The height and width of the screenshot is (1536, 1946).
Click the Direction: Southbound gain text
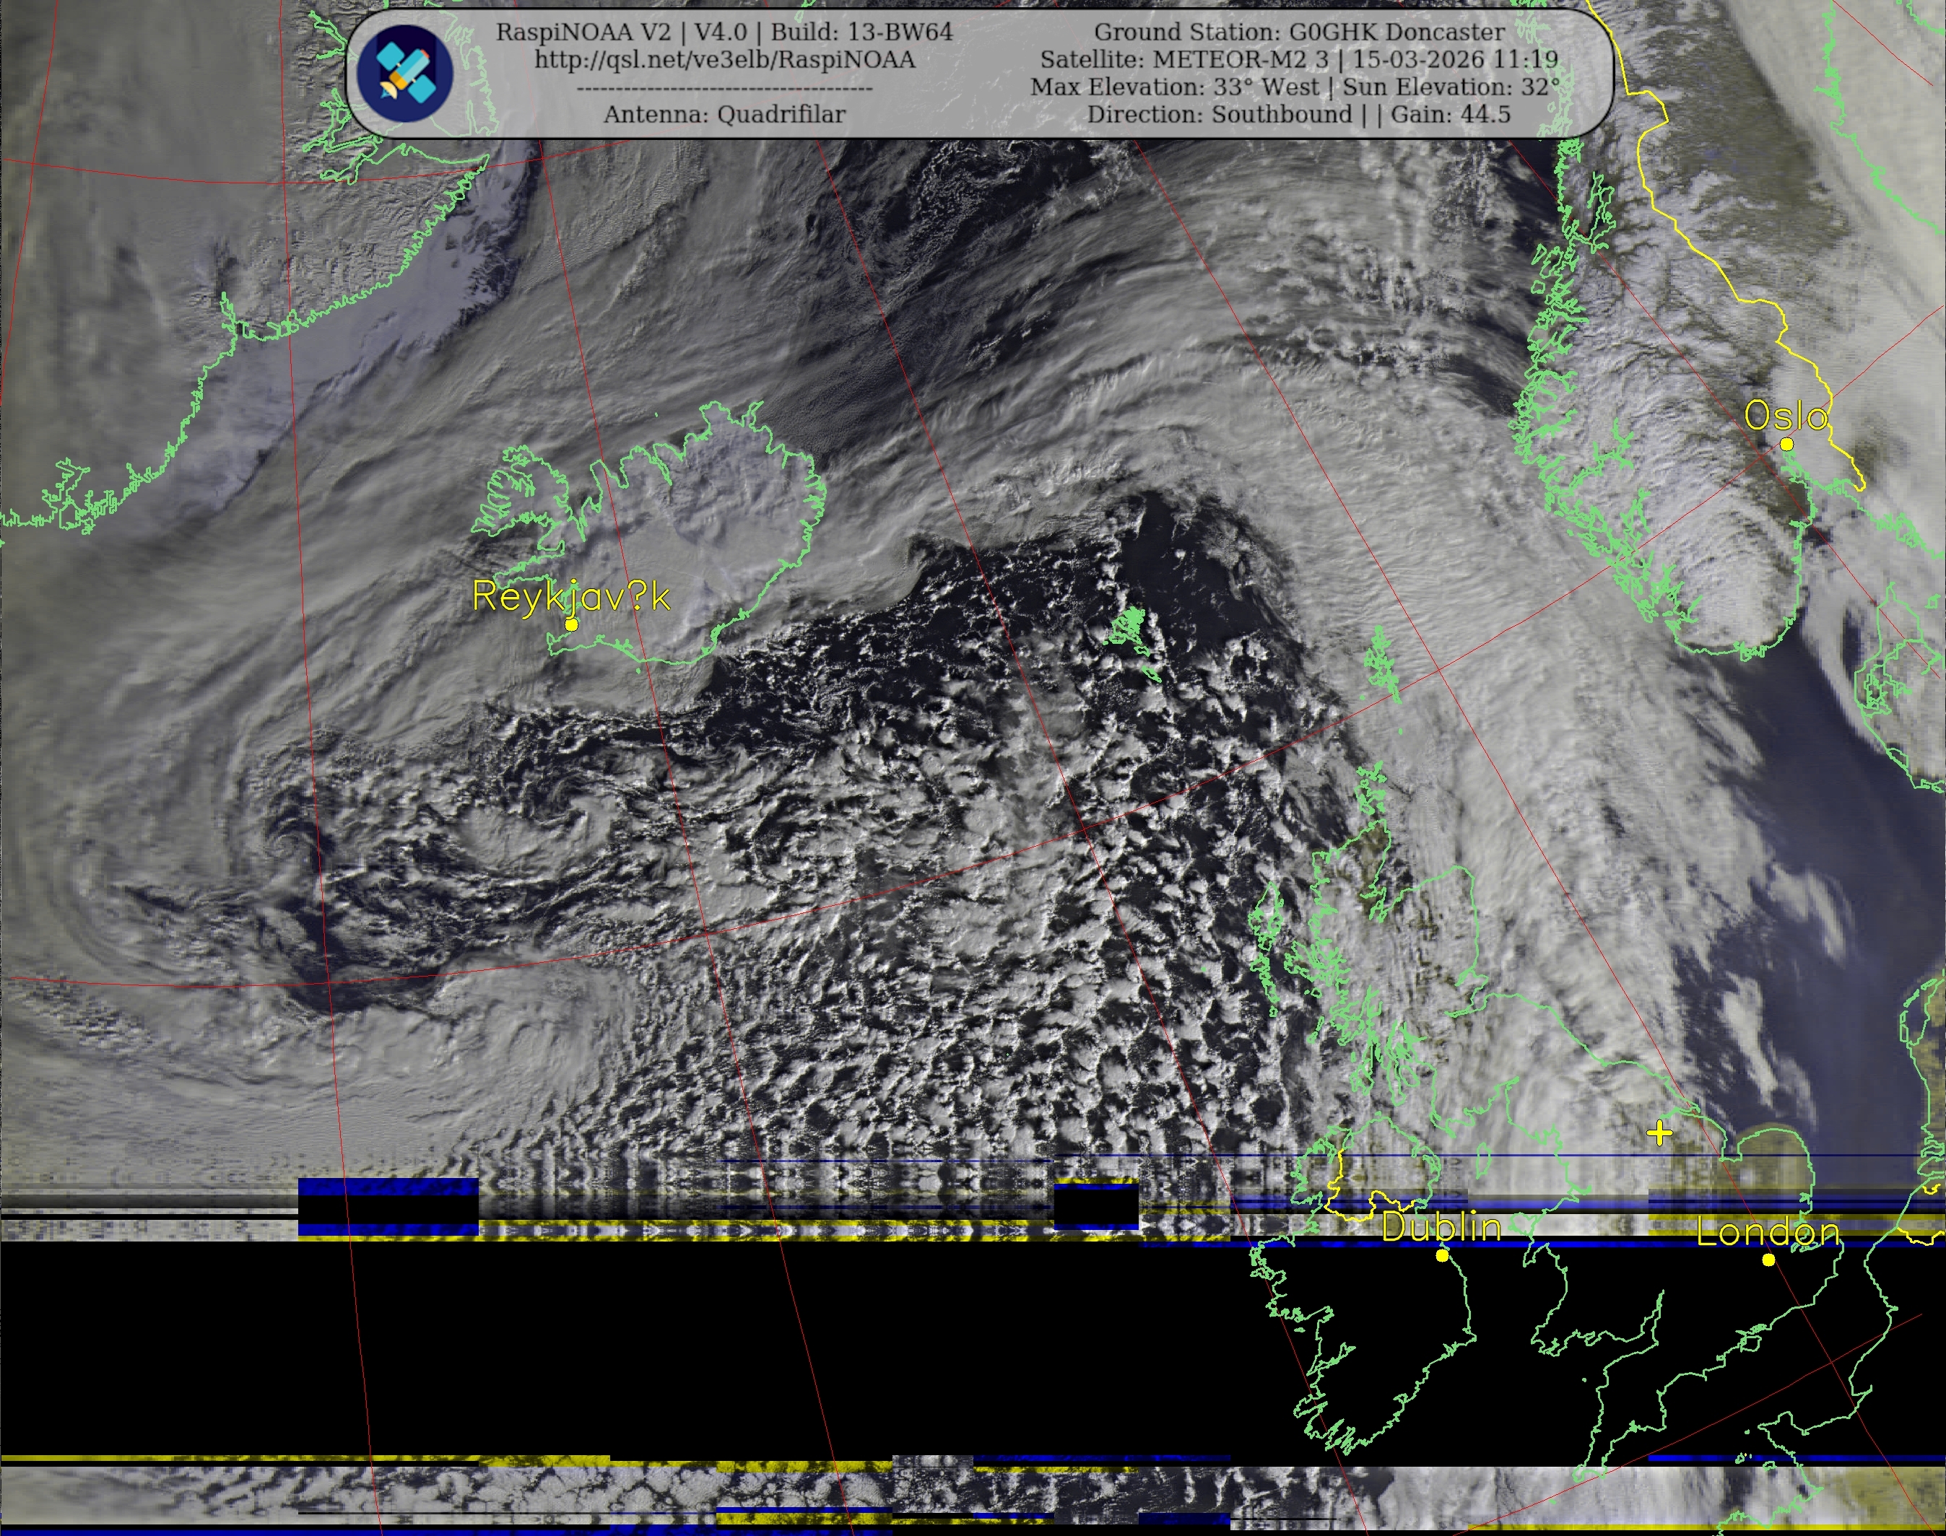(1298, 115)
